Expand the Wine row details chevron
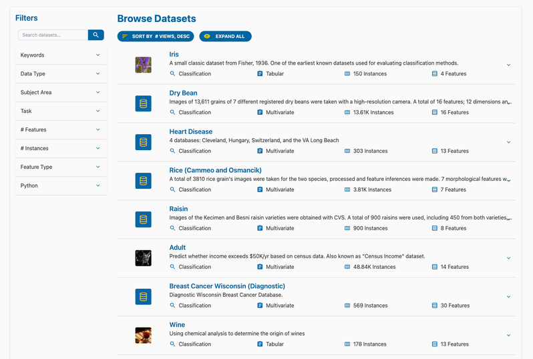The height and width of the screenshot is (359, 533). coord(508,336)
